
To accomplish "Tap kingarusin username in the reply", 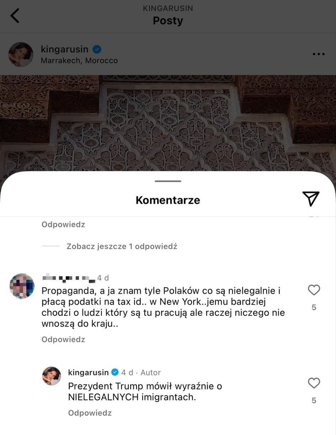I will point(88,372).
